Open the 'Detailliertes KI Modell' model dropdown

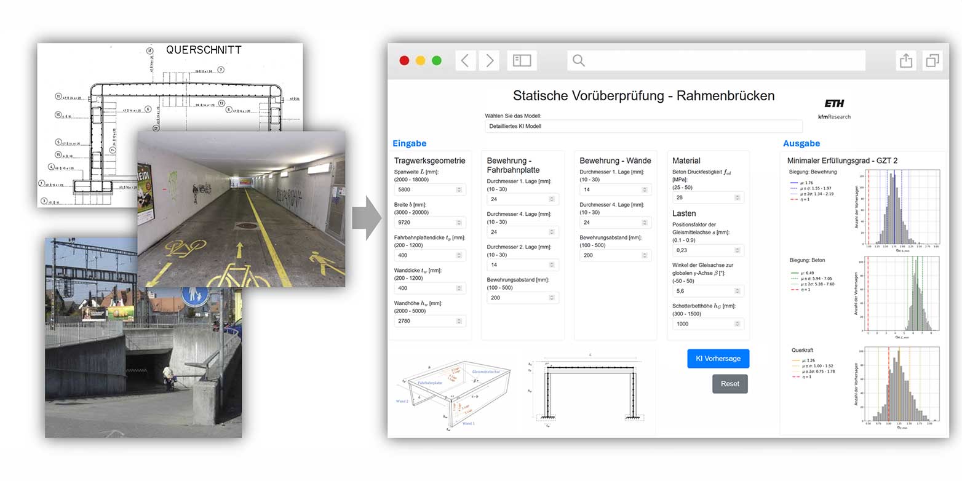pos(643,126)
